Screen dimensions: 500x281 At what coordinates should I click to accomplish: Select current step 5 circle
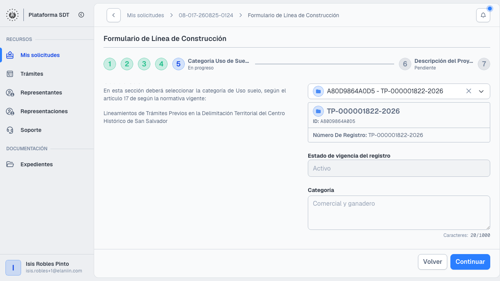tap(179, 64)
